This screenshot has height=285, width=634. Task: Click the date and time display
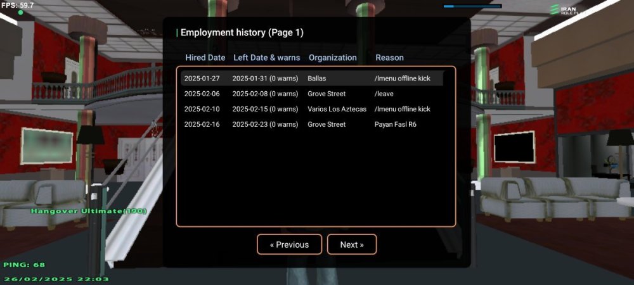click(x=56, y=279)
